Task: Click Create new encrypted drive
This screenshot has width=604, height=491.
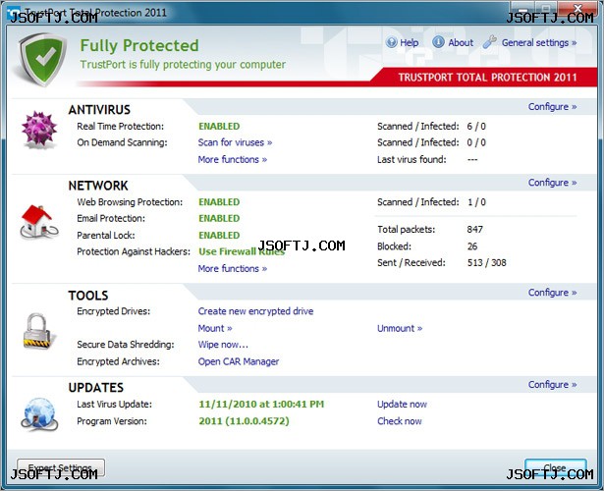Action: pyautogui.click(x=255, y=311)
